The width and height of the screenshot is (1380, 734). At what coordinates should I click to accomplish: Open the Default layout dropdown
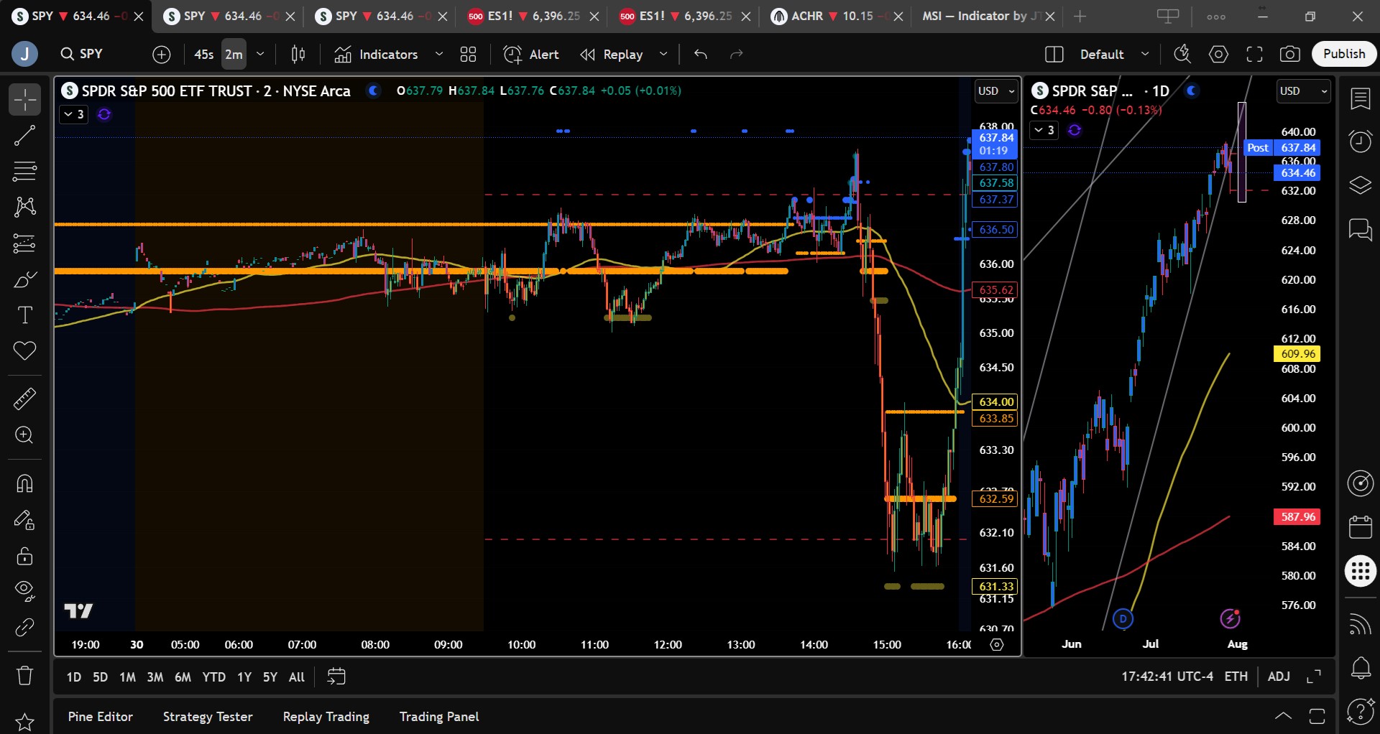pos(1114,54)
